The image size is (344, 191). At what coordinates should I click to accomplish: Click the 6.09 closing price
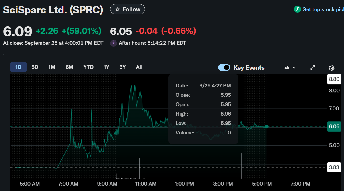(x=18, y=31)
